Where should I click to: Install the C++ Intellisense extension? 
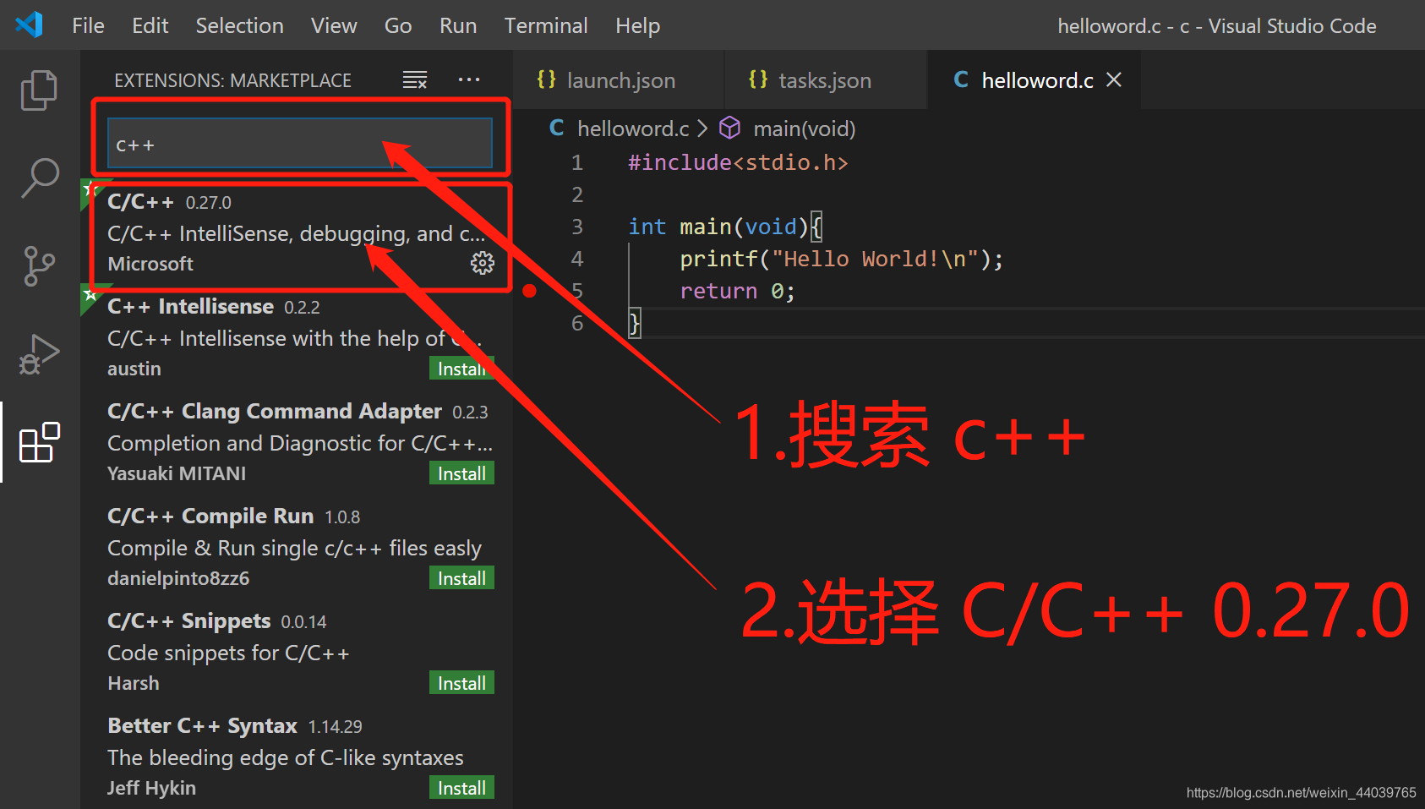click(461, 369)
